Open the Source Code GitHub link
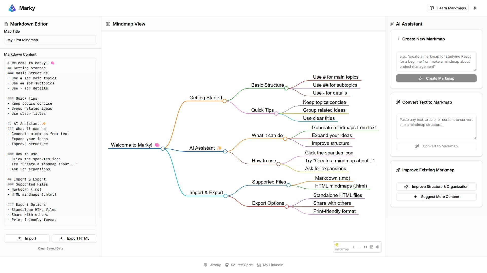This screenshot has width=487, height=273. pos(239,265)
